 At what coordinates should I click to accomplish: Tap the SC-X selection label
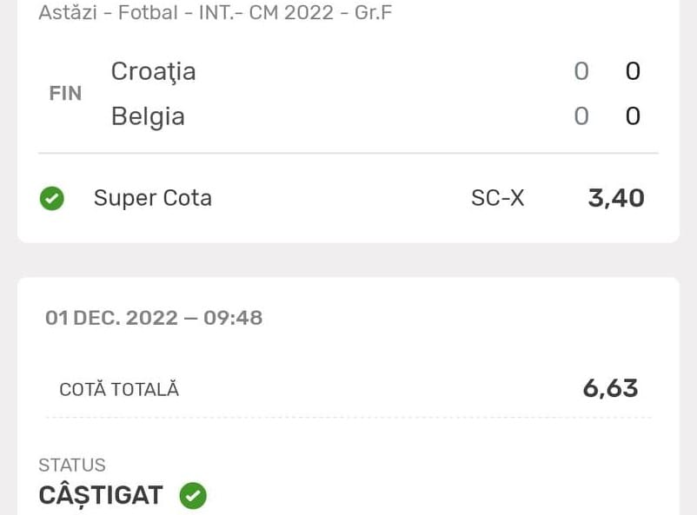497,198
